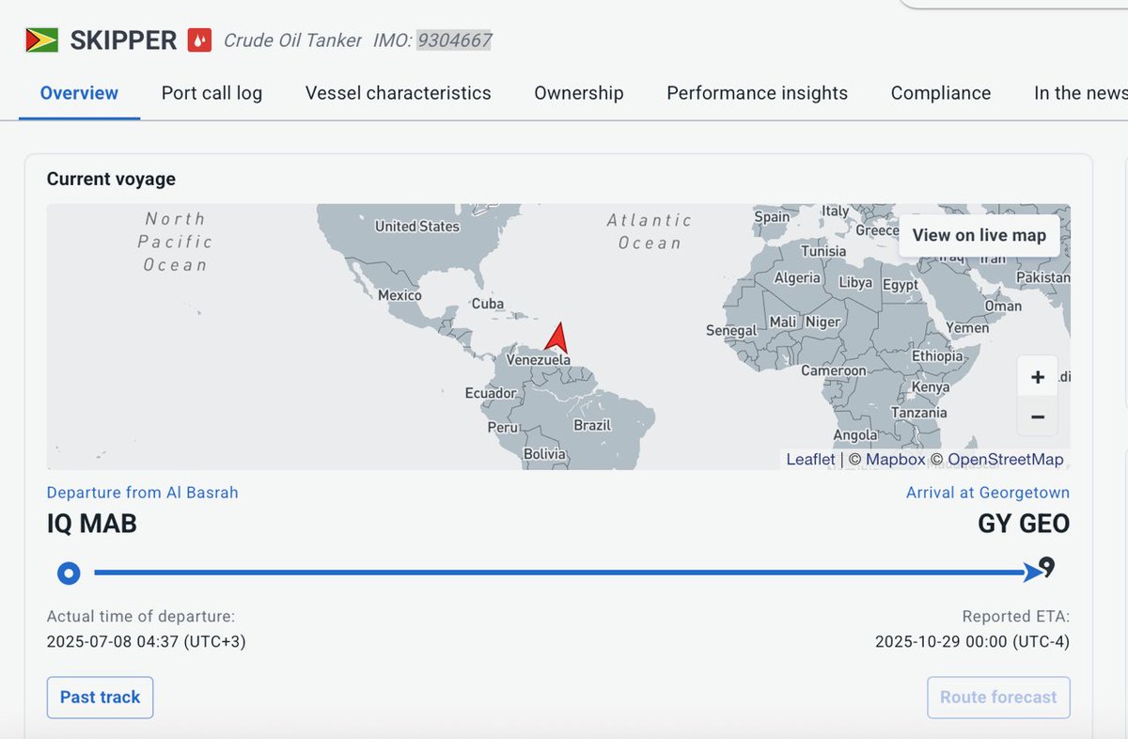Screen dimensions: 1128x739
Task: Click the Route forecast button
Action: pos(998,697)
